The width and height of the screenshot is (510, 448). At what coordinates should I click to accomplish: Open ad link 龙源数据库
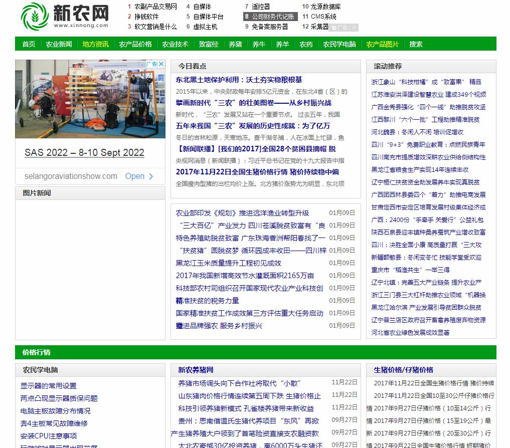pyautogui.click(x=326, y=7)
